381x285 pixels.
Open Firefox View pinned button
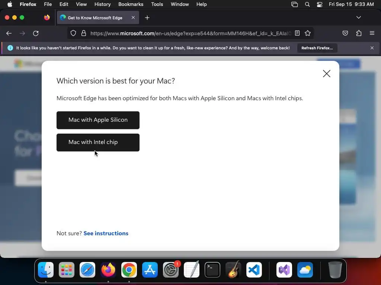coord(47,17)
